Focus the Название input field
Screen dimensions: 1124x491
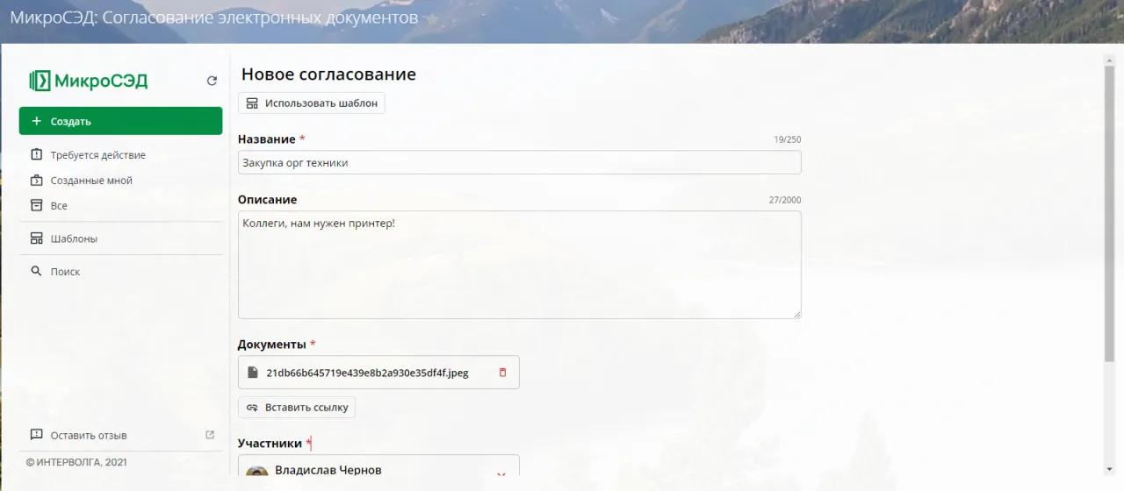coord(519,163)
